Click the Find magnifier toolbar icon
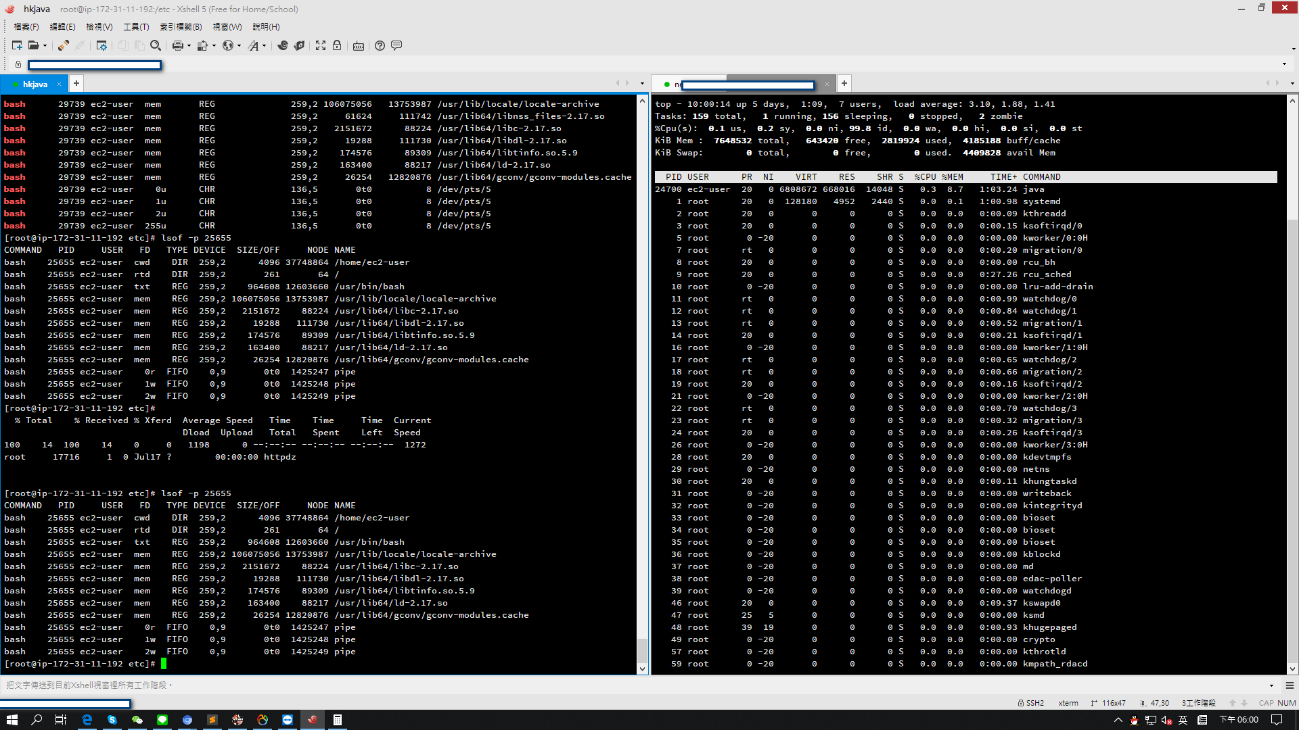Viewport: 1299px width, 730px height. [x=156, y=45]
